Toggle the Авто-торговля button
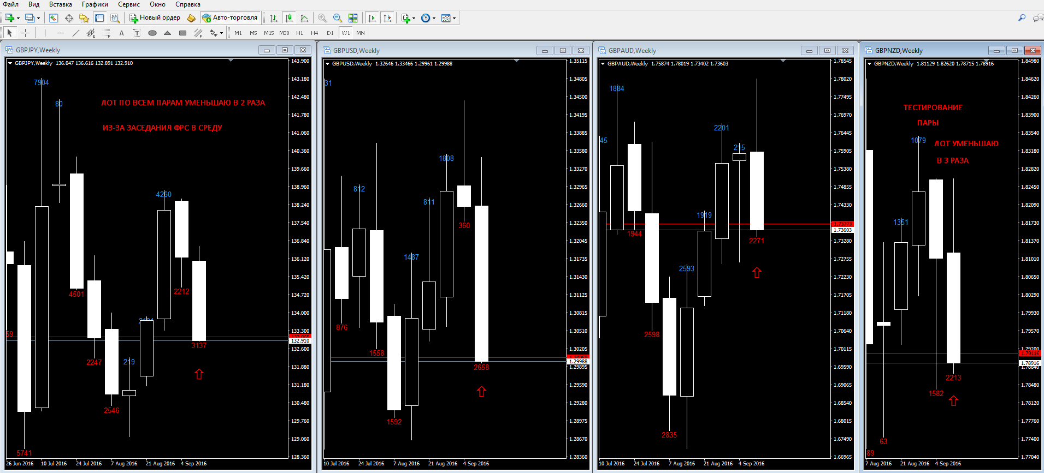This screenshot has width=1044, height=473. [230, 18]
